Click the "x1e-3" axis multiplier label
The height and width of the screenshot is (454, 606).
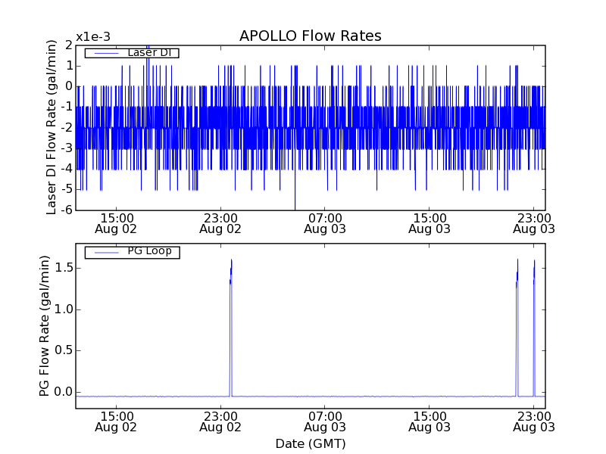pos(93,37)
